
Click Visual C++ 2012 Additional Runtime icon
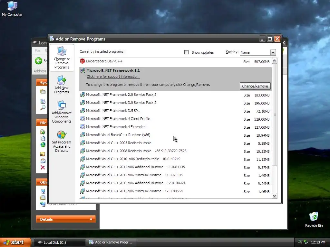(82, 167)
